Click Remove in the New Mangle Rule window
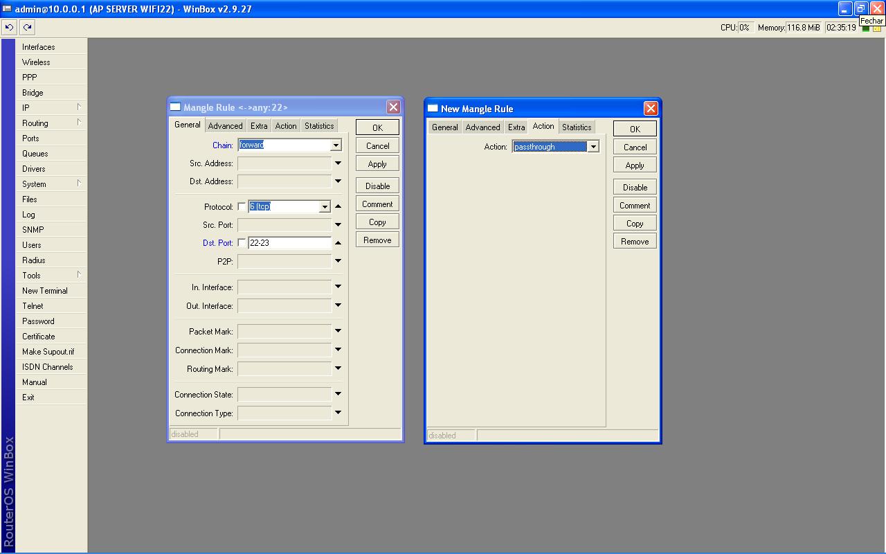 point(635,241)
